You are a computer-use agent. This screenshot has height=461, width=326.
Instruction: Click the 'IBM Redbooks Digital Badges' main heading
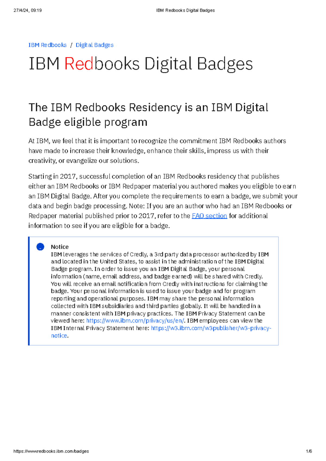(141, 64)
